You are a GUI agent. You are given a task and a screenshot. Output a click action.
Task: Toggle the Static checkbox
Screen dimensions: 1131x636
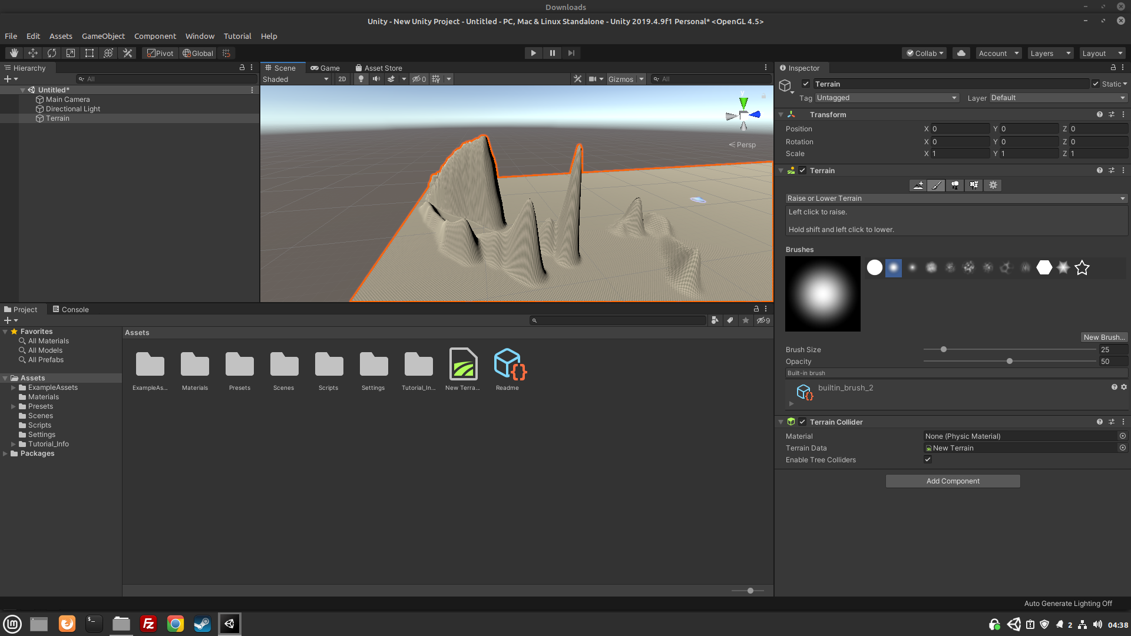coord(1096,84)
